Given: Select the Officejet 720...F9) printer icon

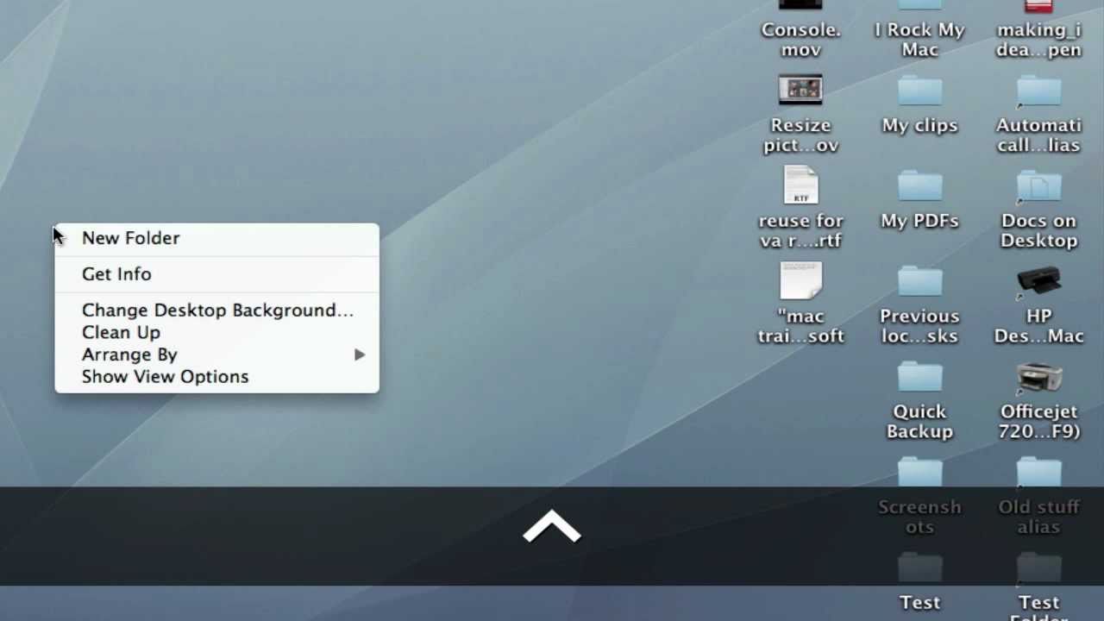Looking at the screenshot, I should coord(1038,377).
